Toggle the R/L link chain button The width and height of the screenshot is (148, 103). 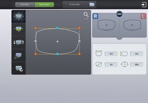click(119, 14)
